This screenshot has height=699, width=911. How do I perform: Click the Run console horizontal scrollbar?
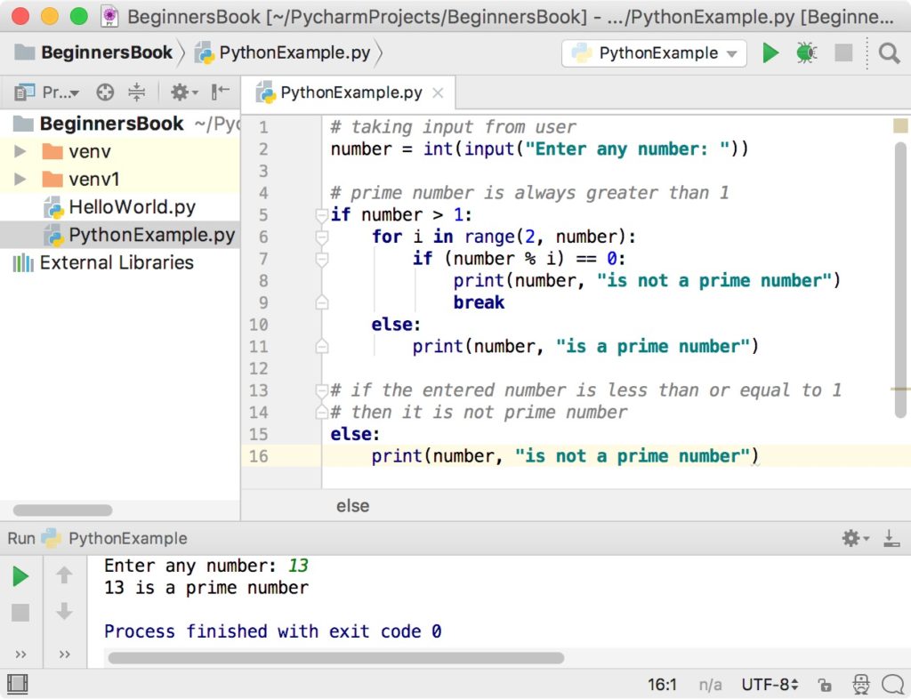coord(335,658)
